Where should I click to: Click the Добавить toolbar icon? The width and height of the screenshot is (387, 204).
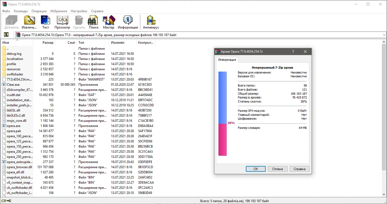[12, 22]
